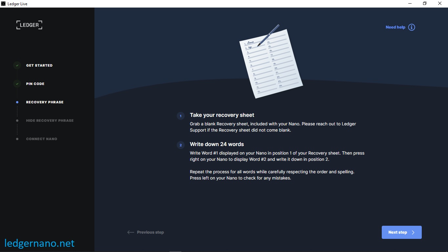Click the 'Write down 24 words' heading
The height and width of the screenshot is (252, 448).
click(x=217, y=144)
